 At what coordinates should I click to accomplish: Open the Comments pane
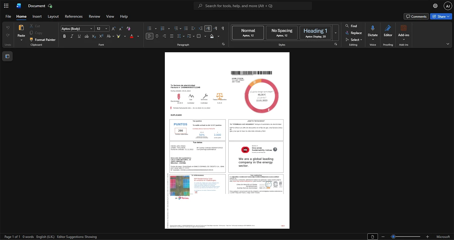pos(416,16)
